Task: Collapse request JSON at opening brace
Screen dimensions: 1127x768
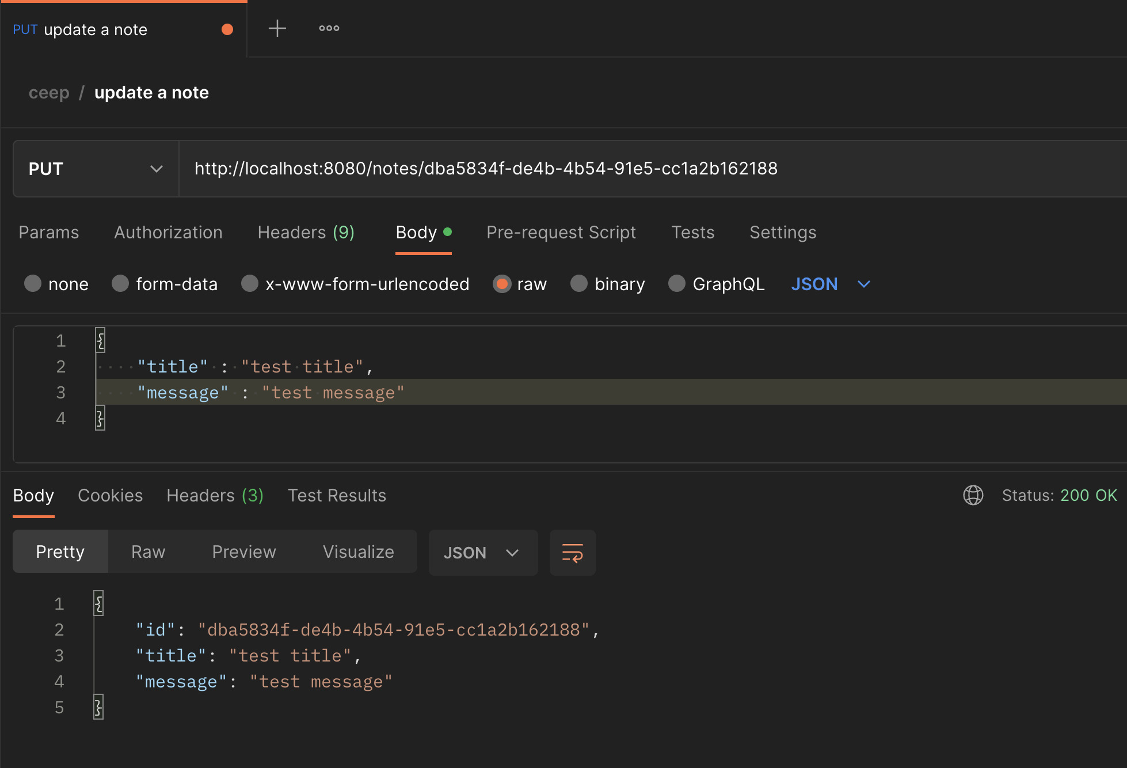Action: [100, 341]
